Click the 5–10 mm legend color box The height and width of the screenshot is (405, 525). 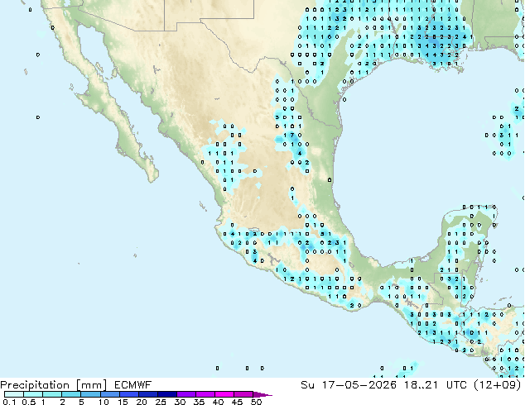(90, 394)
